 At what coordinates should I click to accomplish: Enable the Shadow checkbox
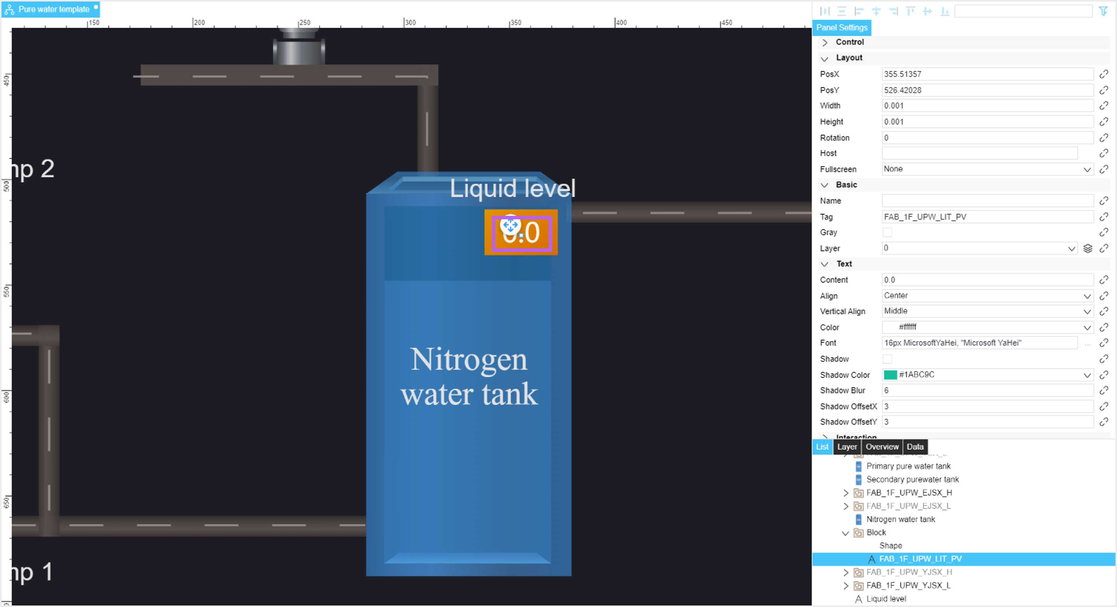pyautogui.click(x=887, y=359)
